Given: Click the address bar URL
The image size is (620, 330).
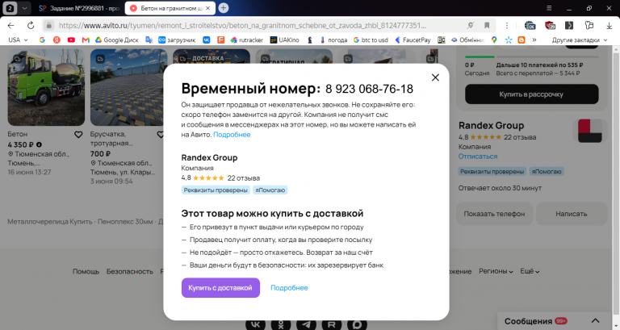Looking at the screenshot, I should coord(242,26).
